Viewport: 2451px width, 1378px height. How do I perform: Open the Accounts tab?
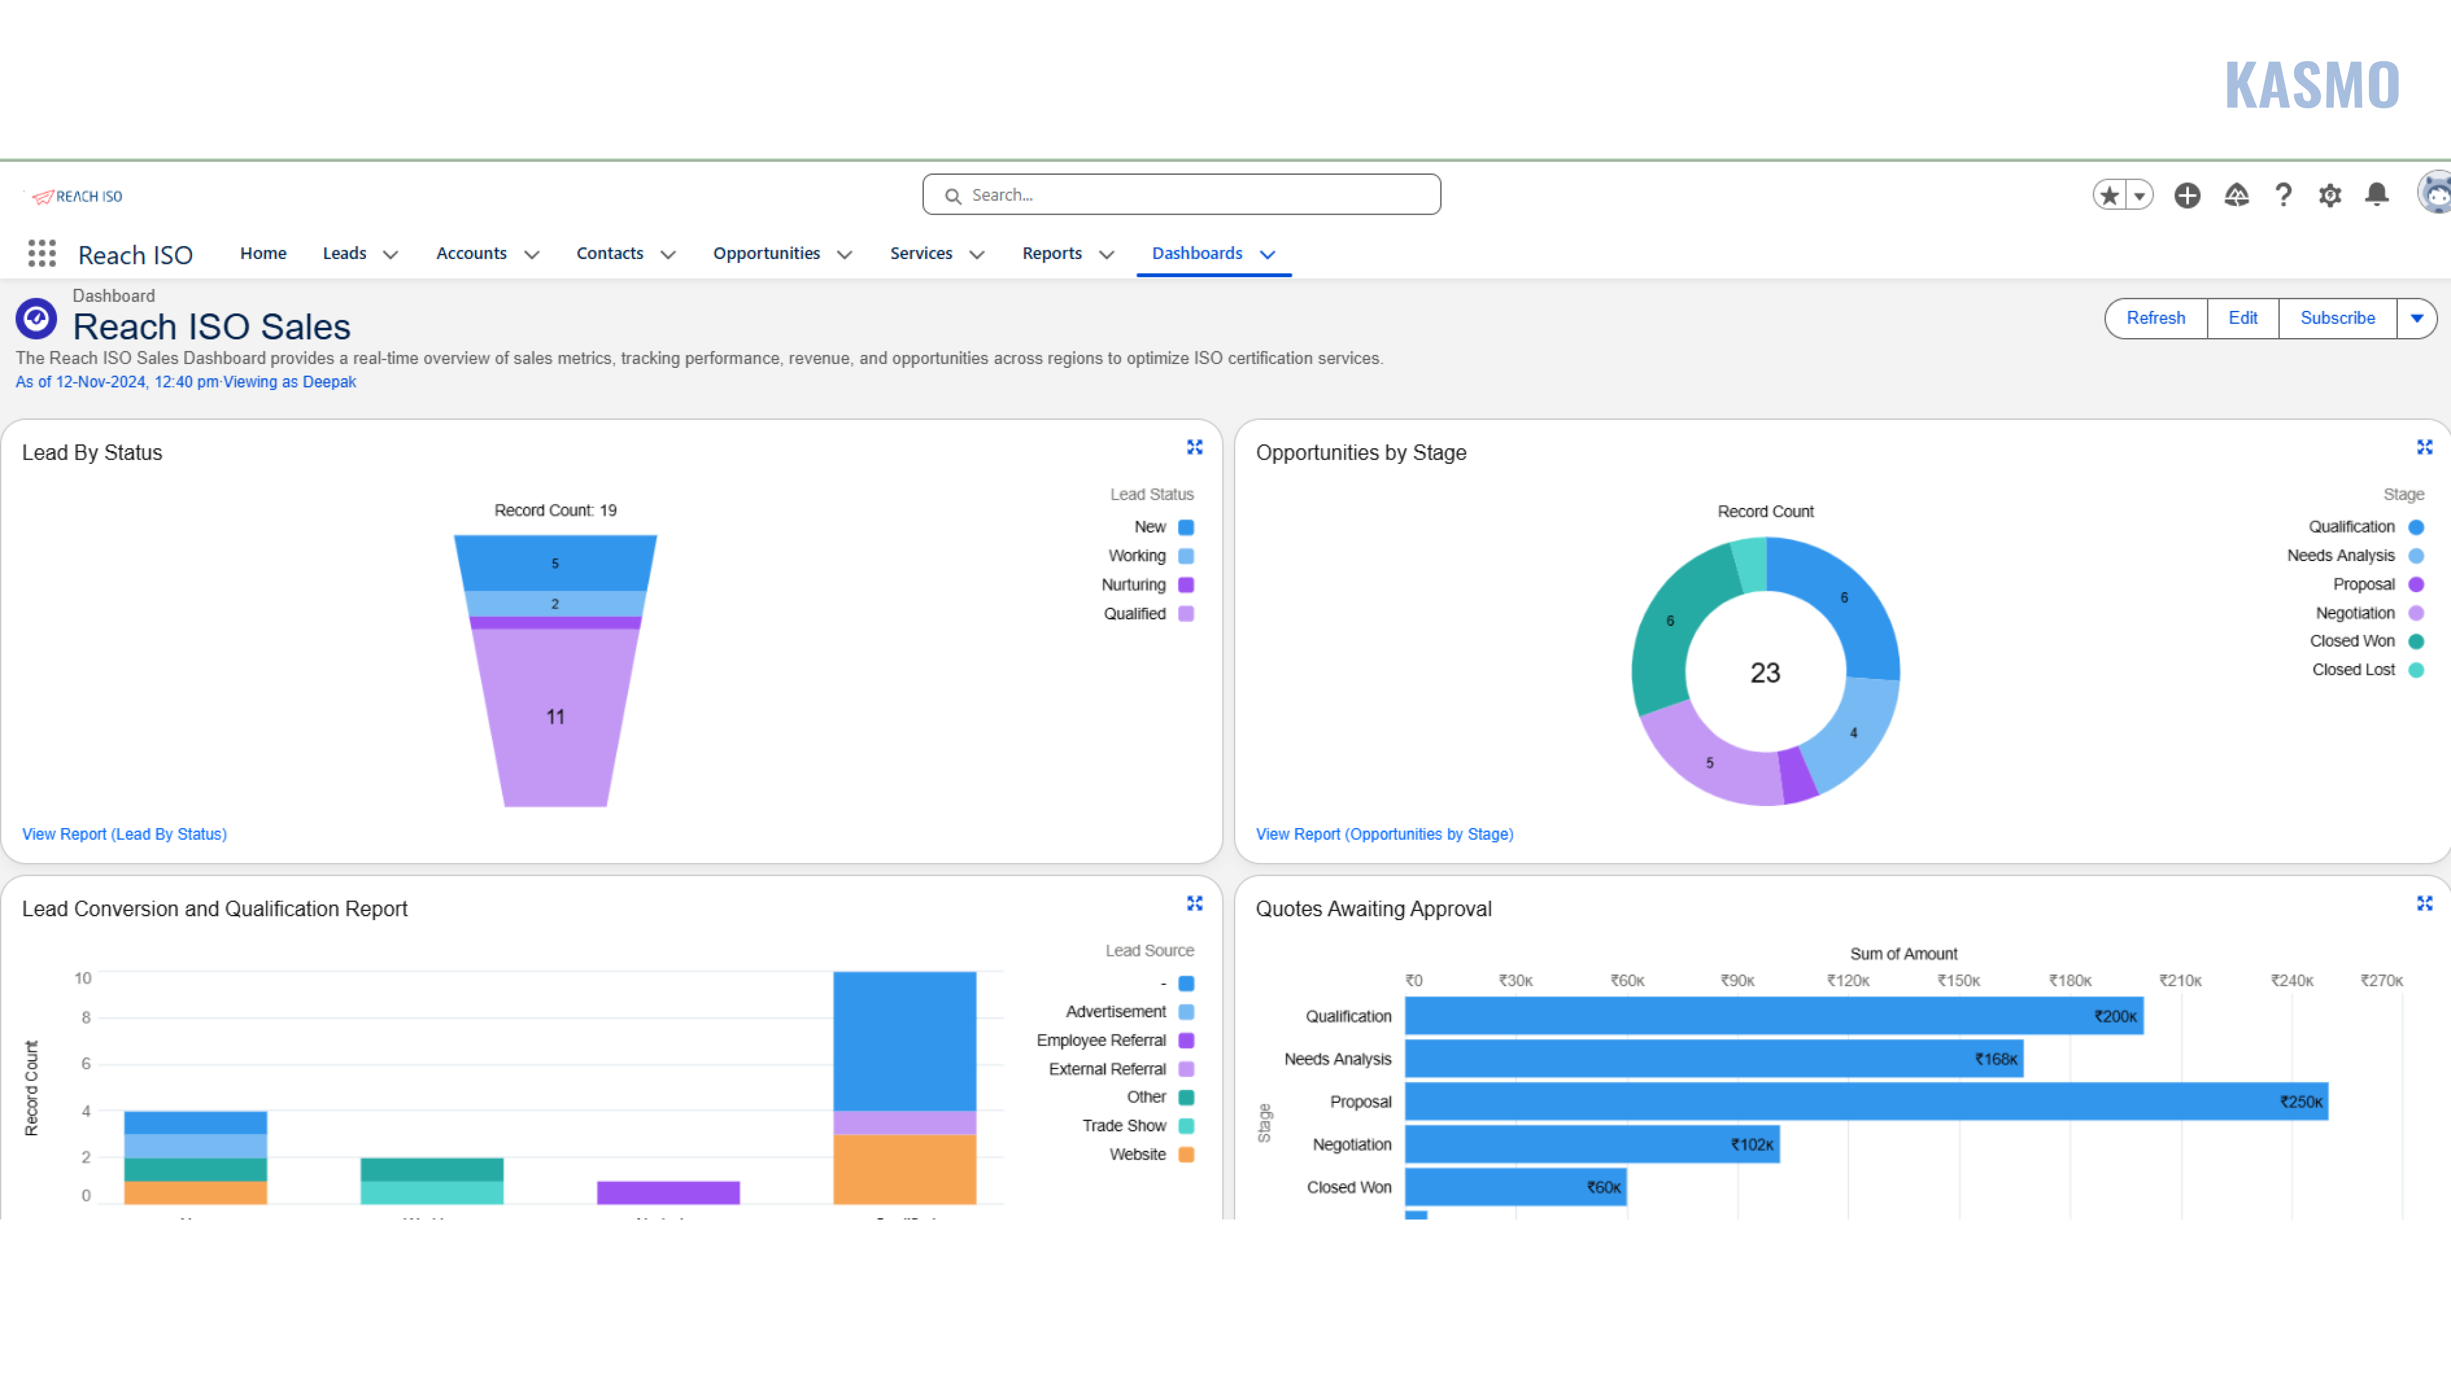tap(471, 253)
